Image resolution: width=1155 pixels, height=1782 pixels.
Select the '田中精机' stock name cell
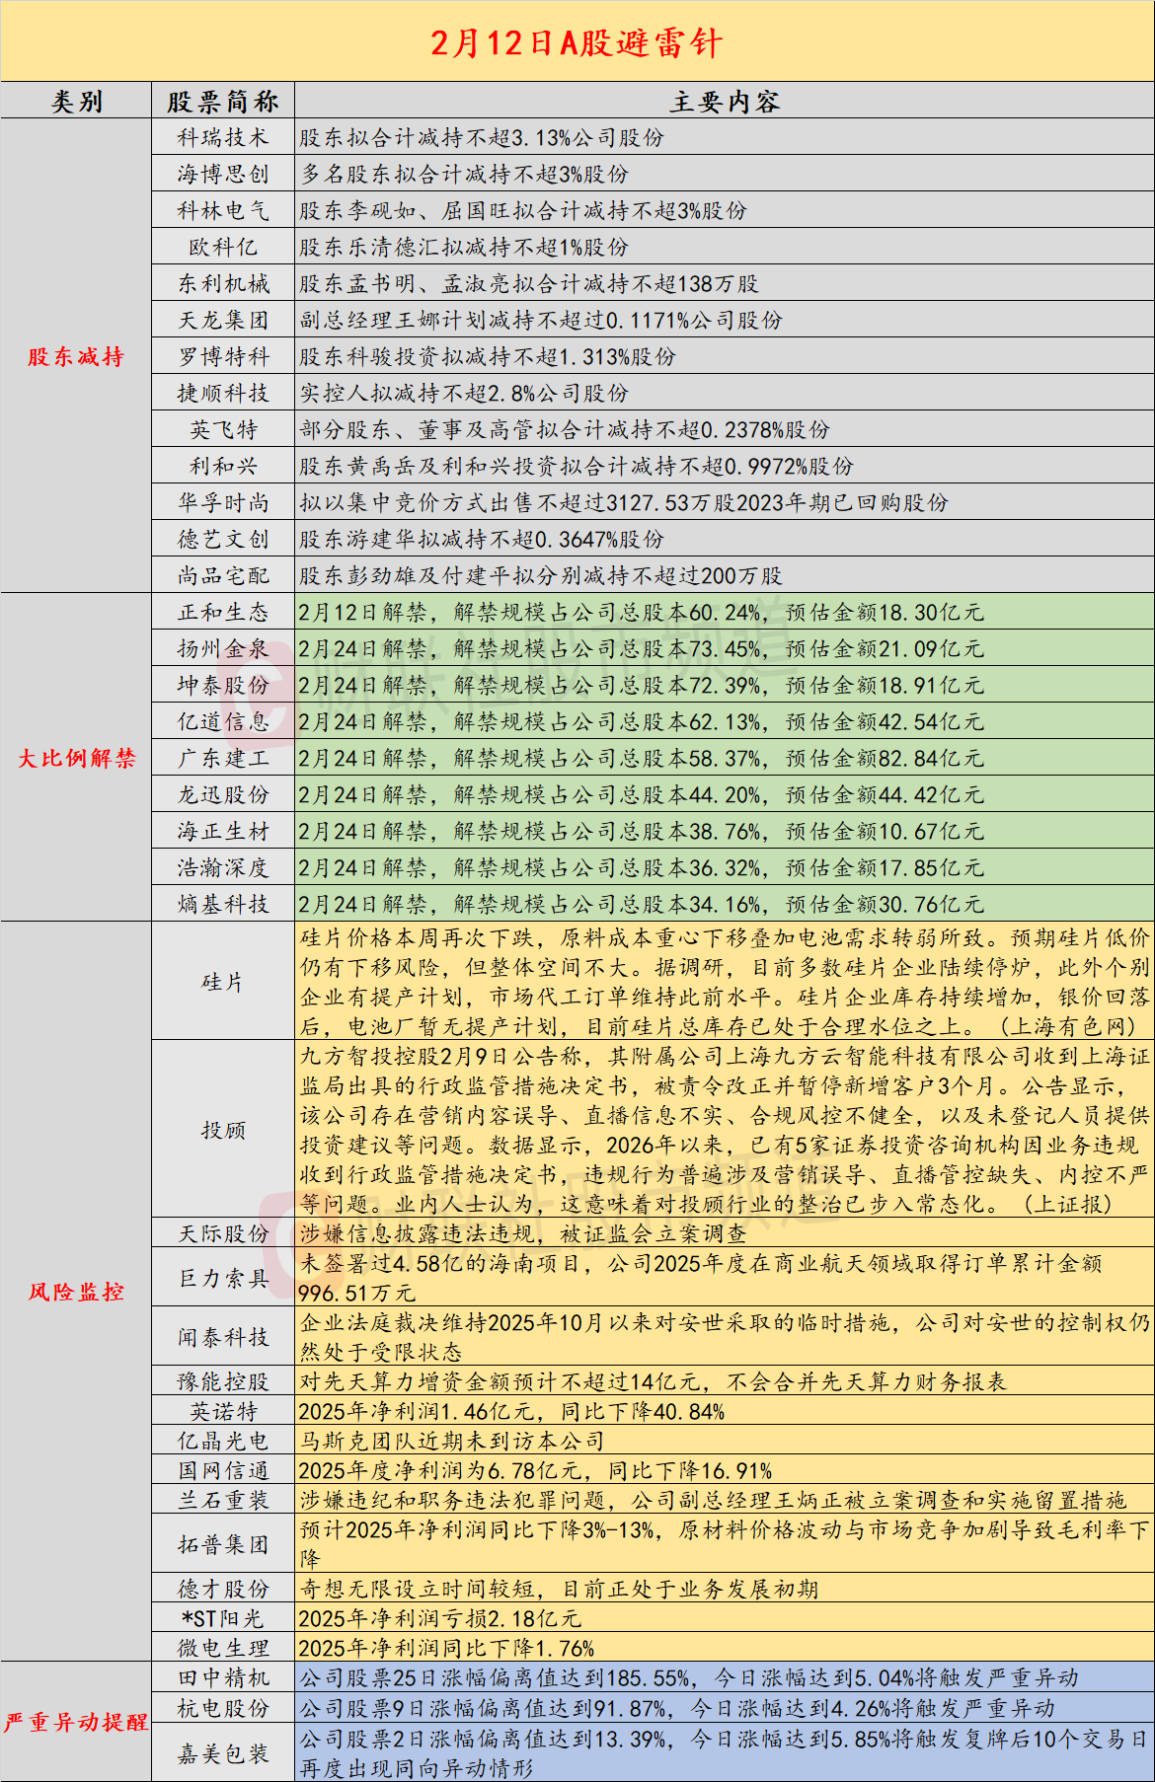223,1677
